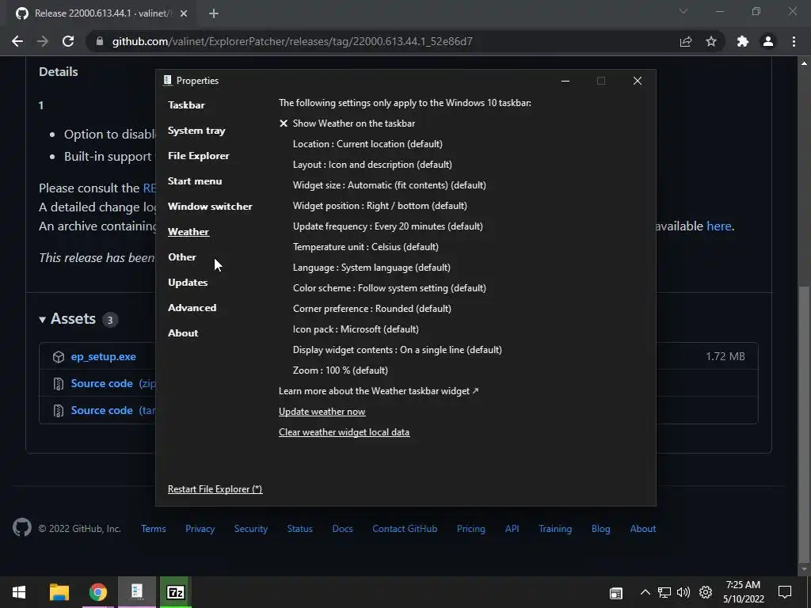Click the site lock icon in address bar

point(100,41)
